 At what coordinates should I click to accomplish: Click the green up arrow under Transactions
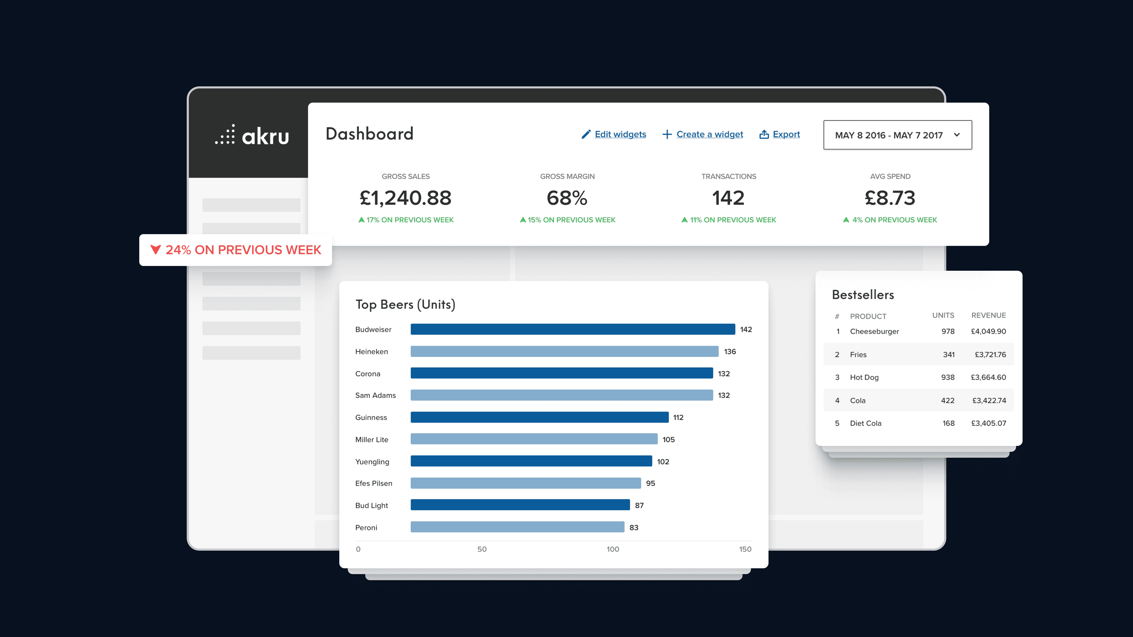(x=685, y=220)
